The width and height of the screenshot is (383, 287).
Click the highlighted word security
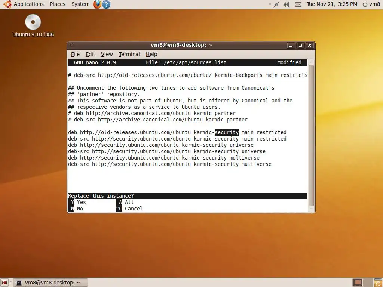coord(226,132)
